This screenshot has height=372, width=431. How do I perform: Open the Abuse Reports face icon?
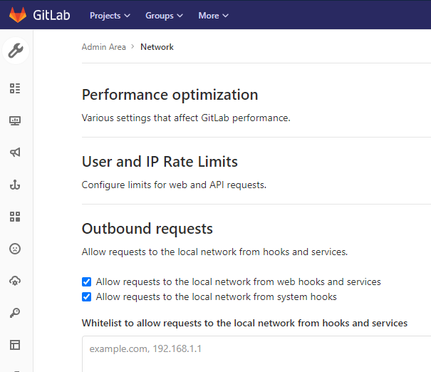(x=15, y=249)
